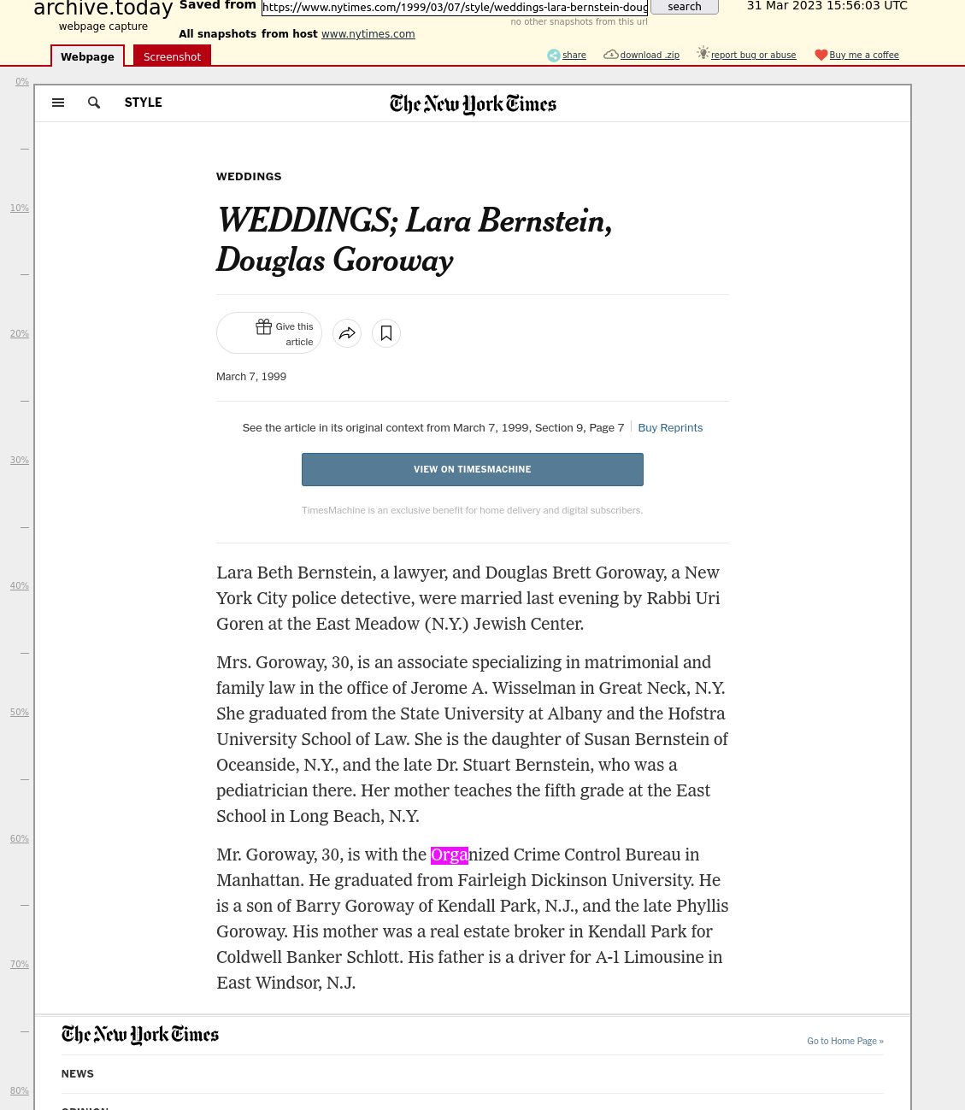965x1110 pixels.
Task: Click the saved-from URL input field
Action: click(455, 8)
